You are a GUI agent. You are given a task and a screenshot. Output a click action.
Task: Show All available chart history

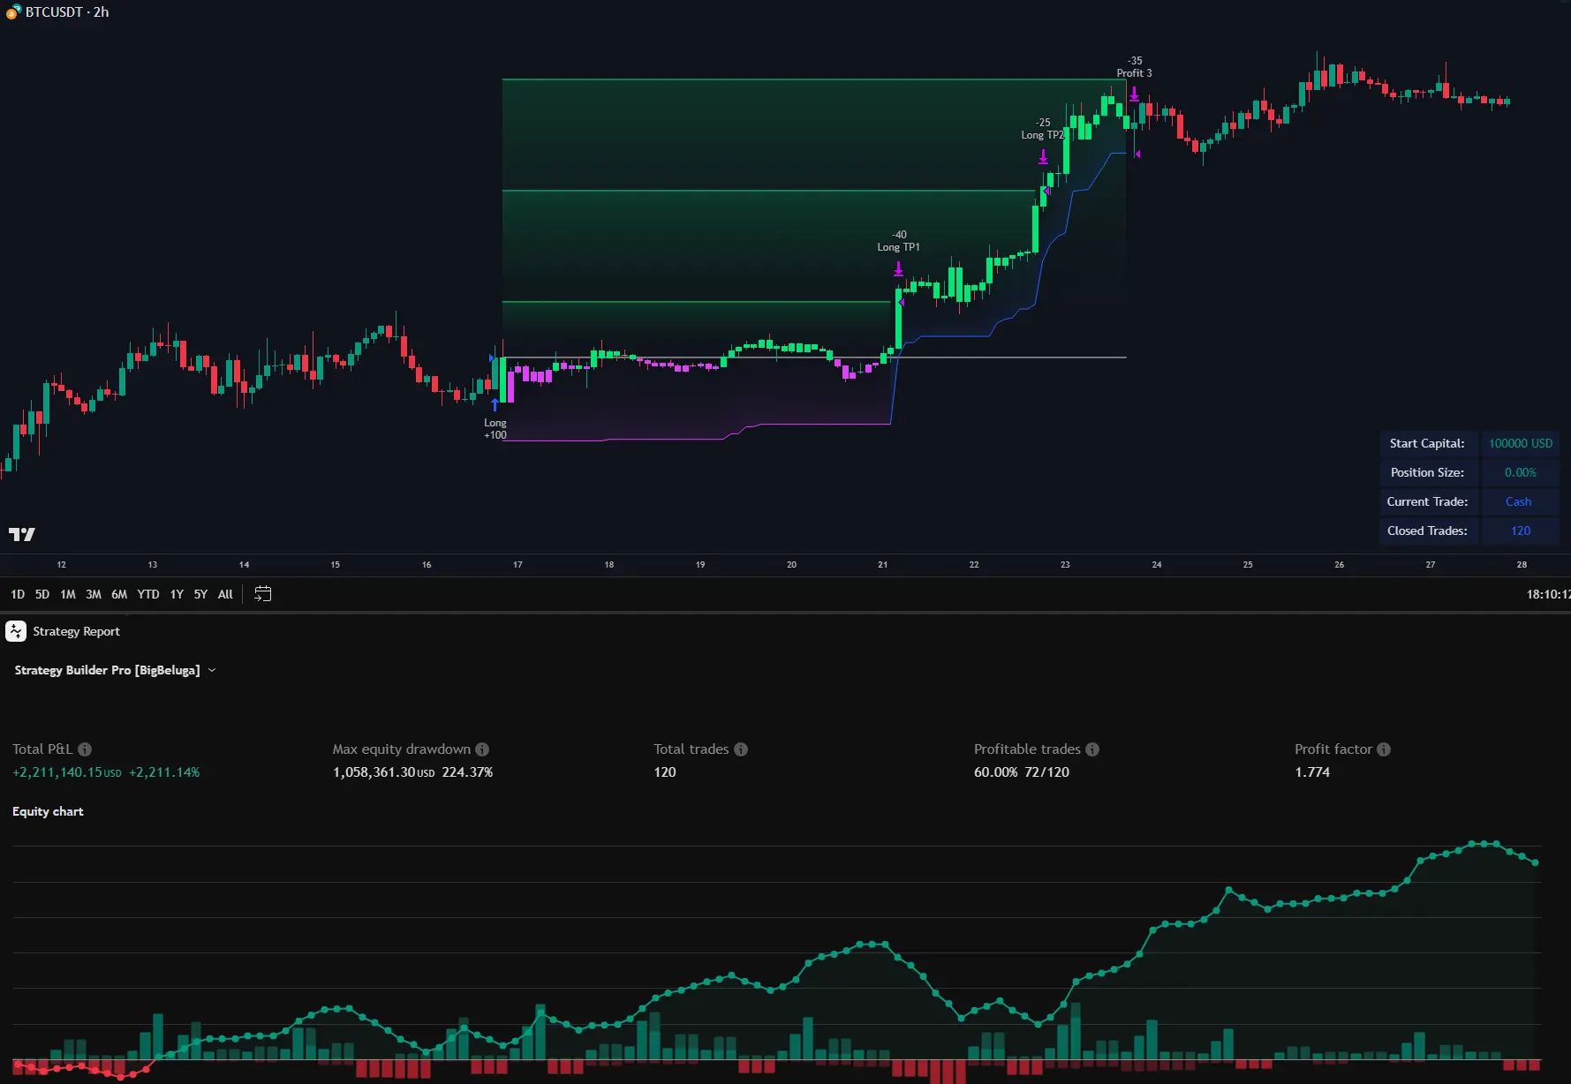(x=225, y=594)
